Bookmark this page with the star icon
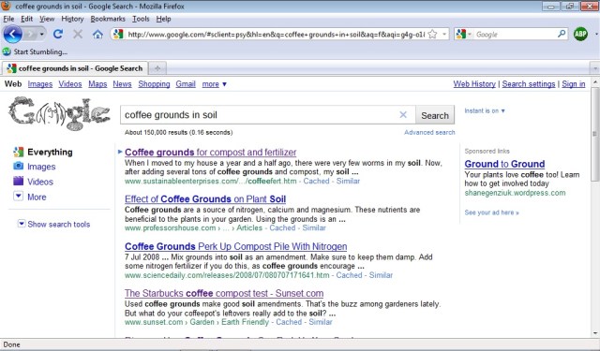This screenshot has width=600, height=351. [x=432, y=35]
